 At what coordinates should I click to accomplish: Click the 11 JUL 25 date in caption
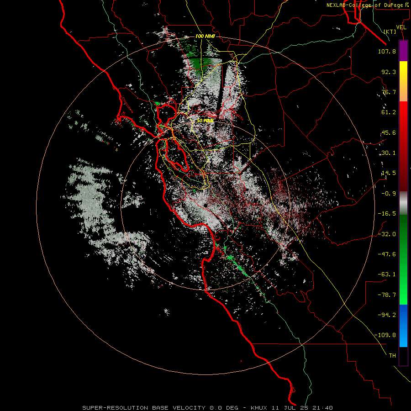click(290, 408)
